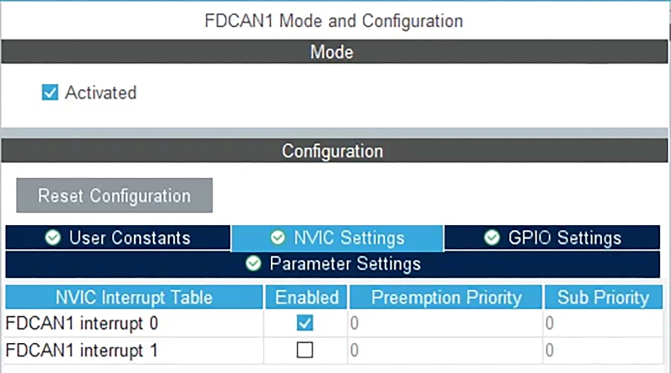Click the Enabled column header
This screenshot has width=671, height=373.
tap(306, 298)
